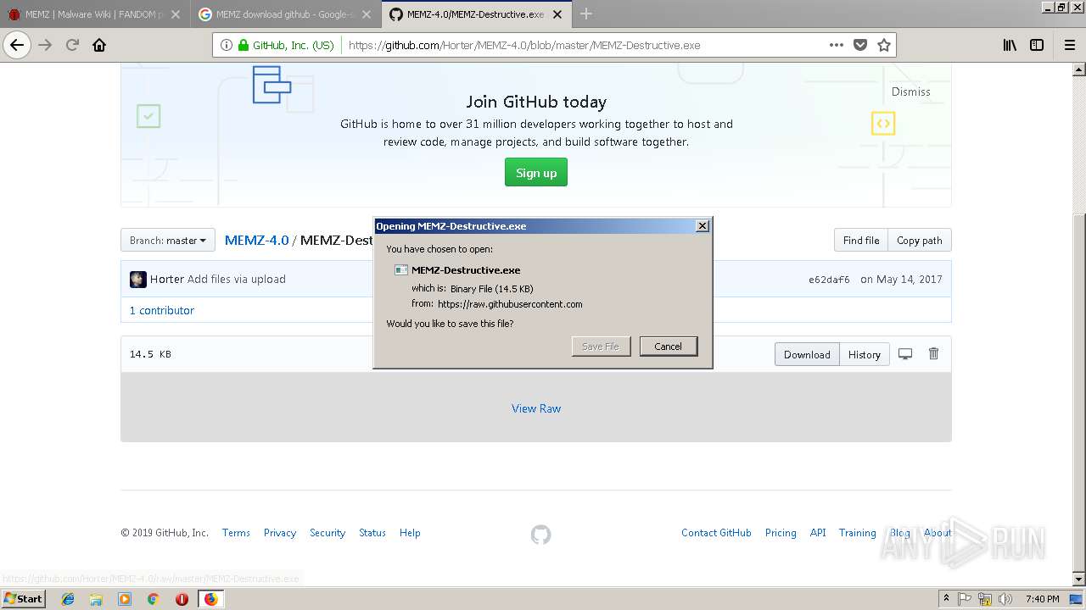
Task: Switch to MEMZ Malware Wiki tab
Action: tap(95, 14)
